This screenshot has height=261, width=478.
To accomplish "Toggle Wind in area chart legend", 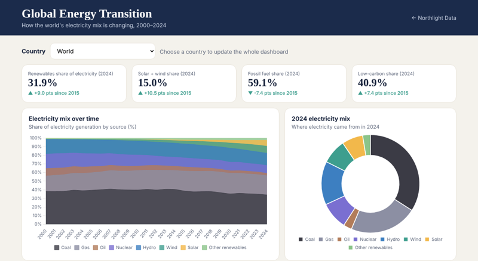I will tap(168, 248).
